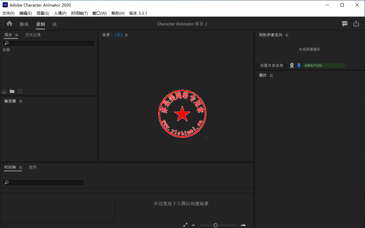The width and height of the screenshot is (365, 228).
Task: Click the 版本 3.3.1 menu item
Action: [138, 13]
